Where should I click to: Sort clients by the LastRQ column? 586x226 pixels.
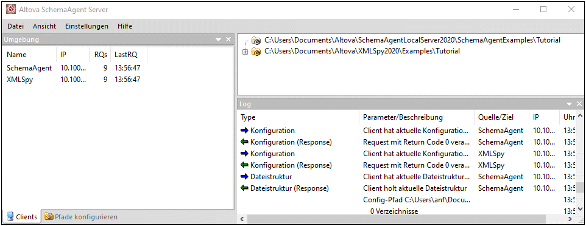coord(129,55)
